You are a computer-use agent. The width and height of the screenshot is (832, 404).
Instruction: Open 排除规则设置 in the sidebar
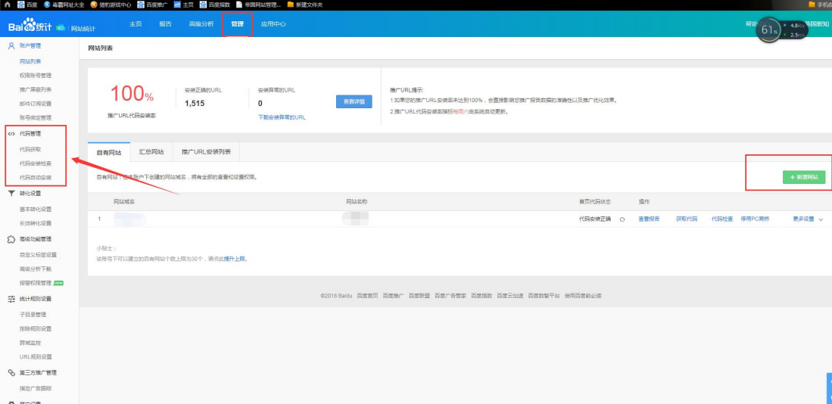click(36, 328)
